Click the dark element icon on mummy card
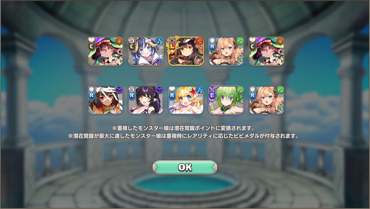The image size is (370, 209). tap(119, 90)
